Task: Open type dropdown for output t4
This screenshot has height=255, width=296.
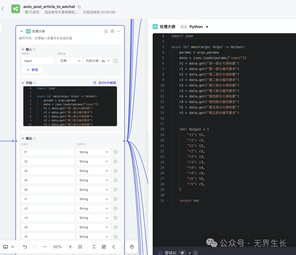Action: click(x=94, y=180)
